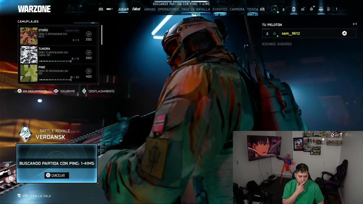Viewport: 363px width, 204px height.
Task: Click the 'BUSCANDO PARTIDA CON PING: 1-41MS' panel text
Action: [57, 163]
